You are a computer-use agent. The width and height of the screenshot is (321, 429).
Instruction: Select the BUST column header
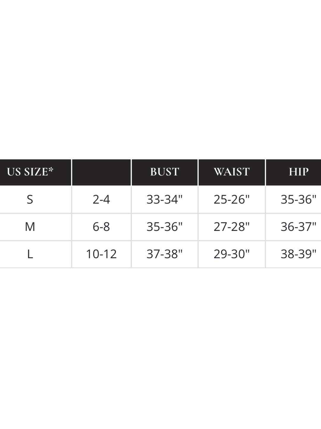pyautogui.click(x=164, y=172)
